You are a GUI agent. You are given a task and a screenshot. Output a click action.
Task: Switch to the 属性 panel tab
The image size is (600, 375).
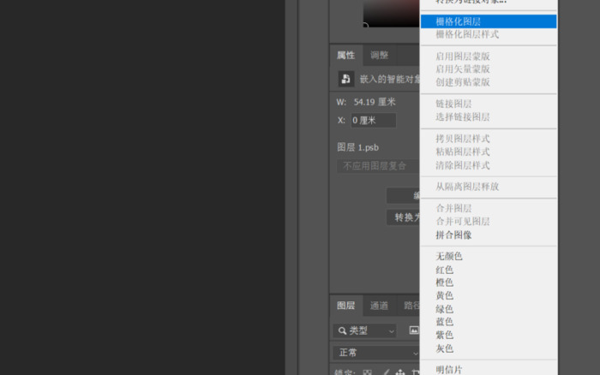(x=346, y=56)
